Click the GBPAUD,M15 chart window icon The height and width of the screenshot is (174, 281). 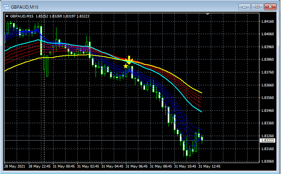tap(6, 7)
